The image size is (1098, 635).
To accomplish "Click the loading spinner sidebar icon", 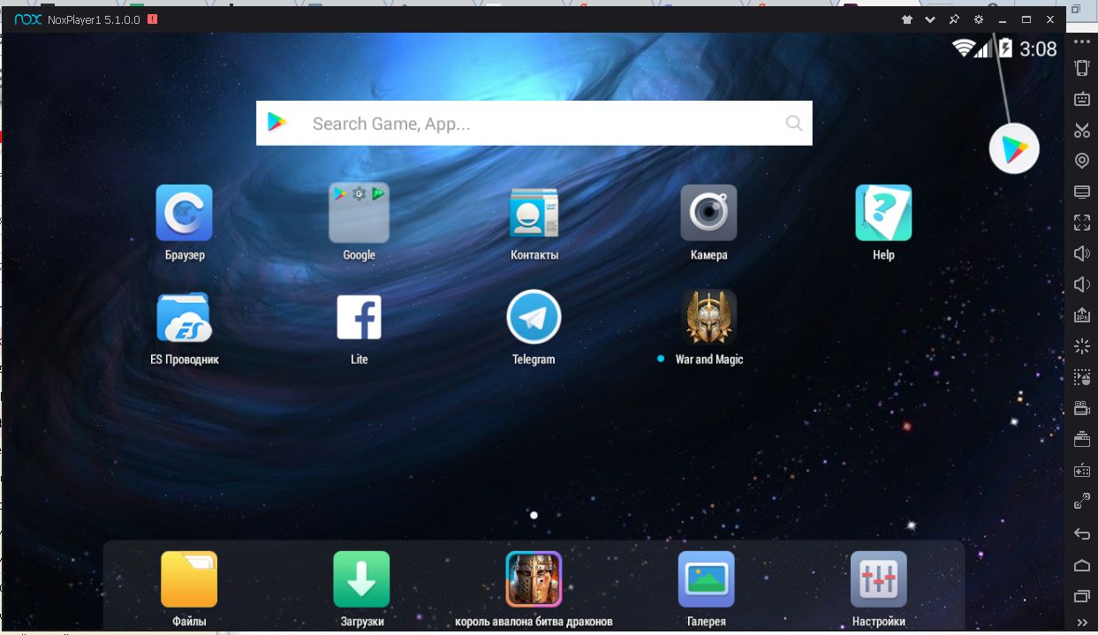I will 1081,345.
